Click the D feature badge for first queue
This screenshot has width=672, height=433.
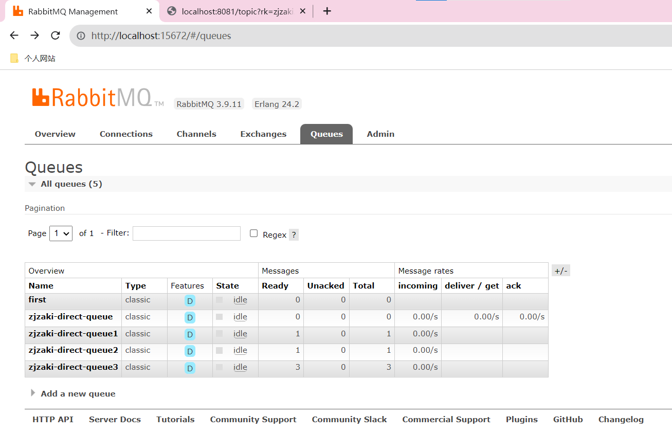(190, 301)
